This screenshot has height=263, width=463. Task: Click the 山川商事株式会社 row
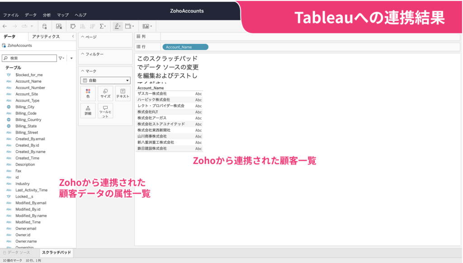pos(169,136)
